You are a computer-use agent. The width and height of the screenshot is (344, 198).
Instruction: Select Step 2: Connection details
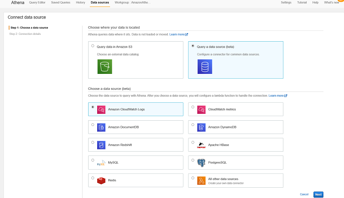coord(25,34)
